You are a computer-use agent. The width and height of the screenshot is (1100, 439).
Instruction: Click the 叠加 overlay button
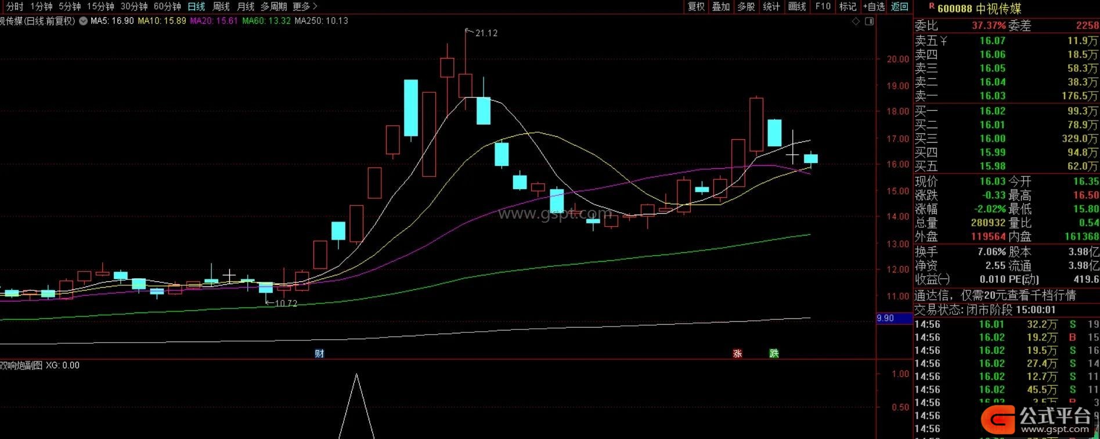click(721, 6)
